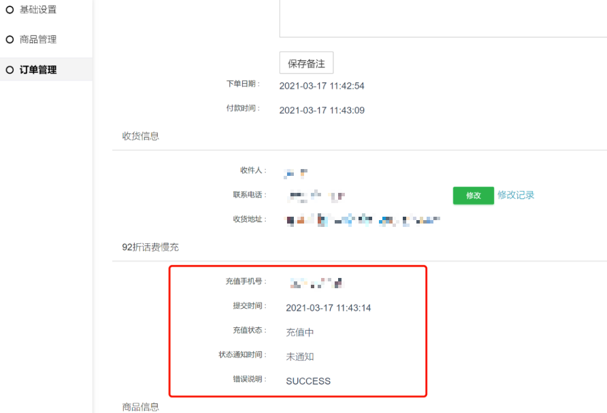This screenshot has height=413, width=607.
Task: Click the blurred 充值手机号 number
Action: (x=316, y=283)
